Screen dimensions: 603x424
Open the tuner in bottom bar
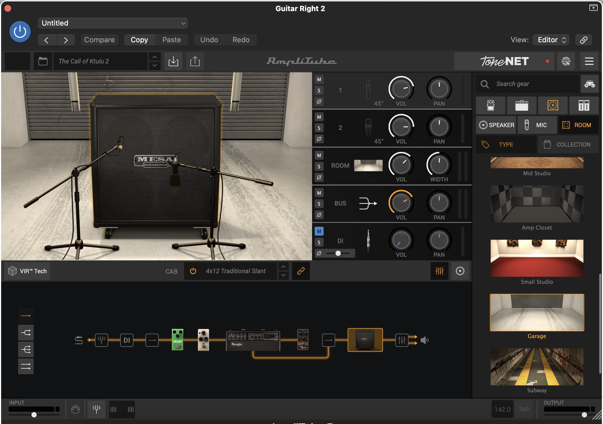tap(97, 409)
